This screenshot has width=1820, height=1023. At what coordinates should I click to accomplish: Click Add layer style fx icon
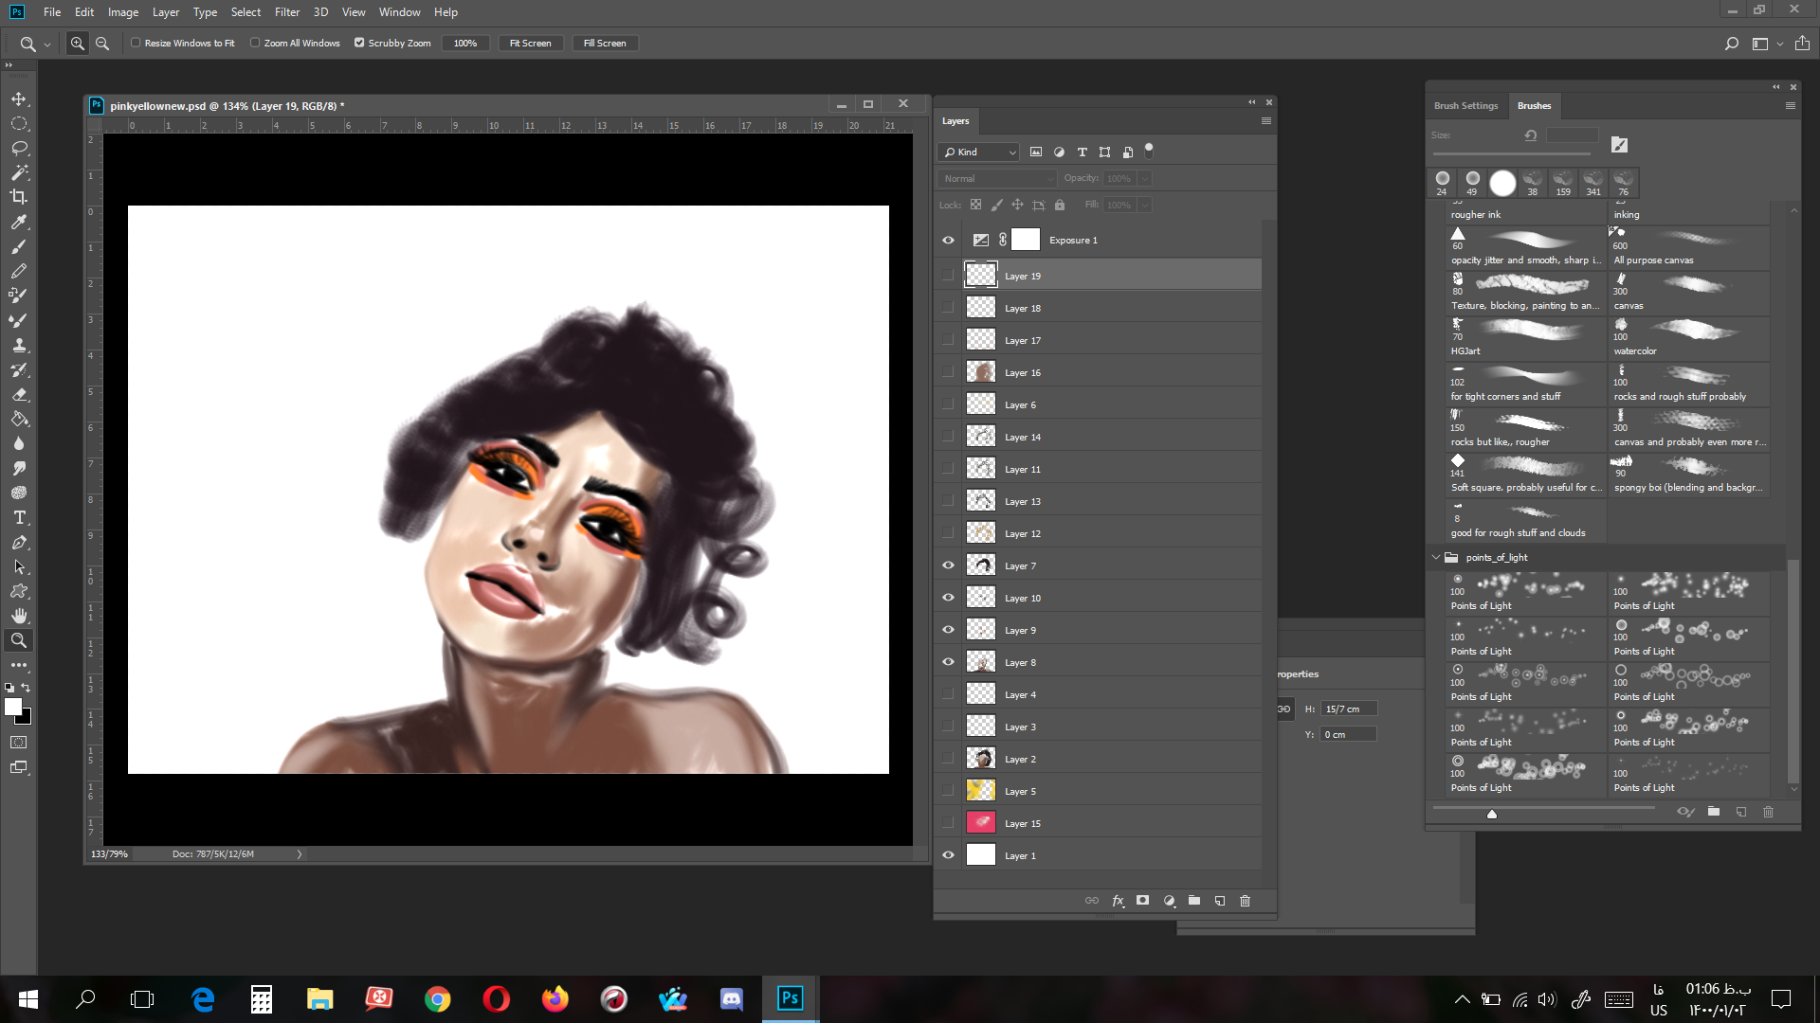click(1119, 901)
